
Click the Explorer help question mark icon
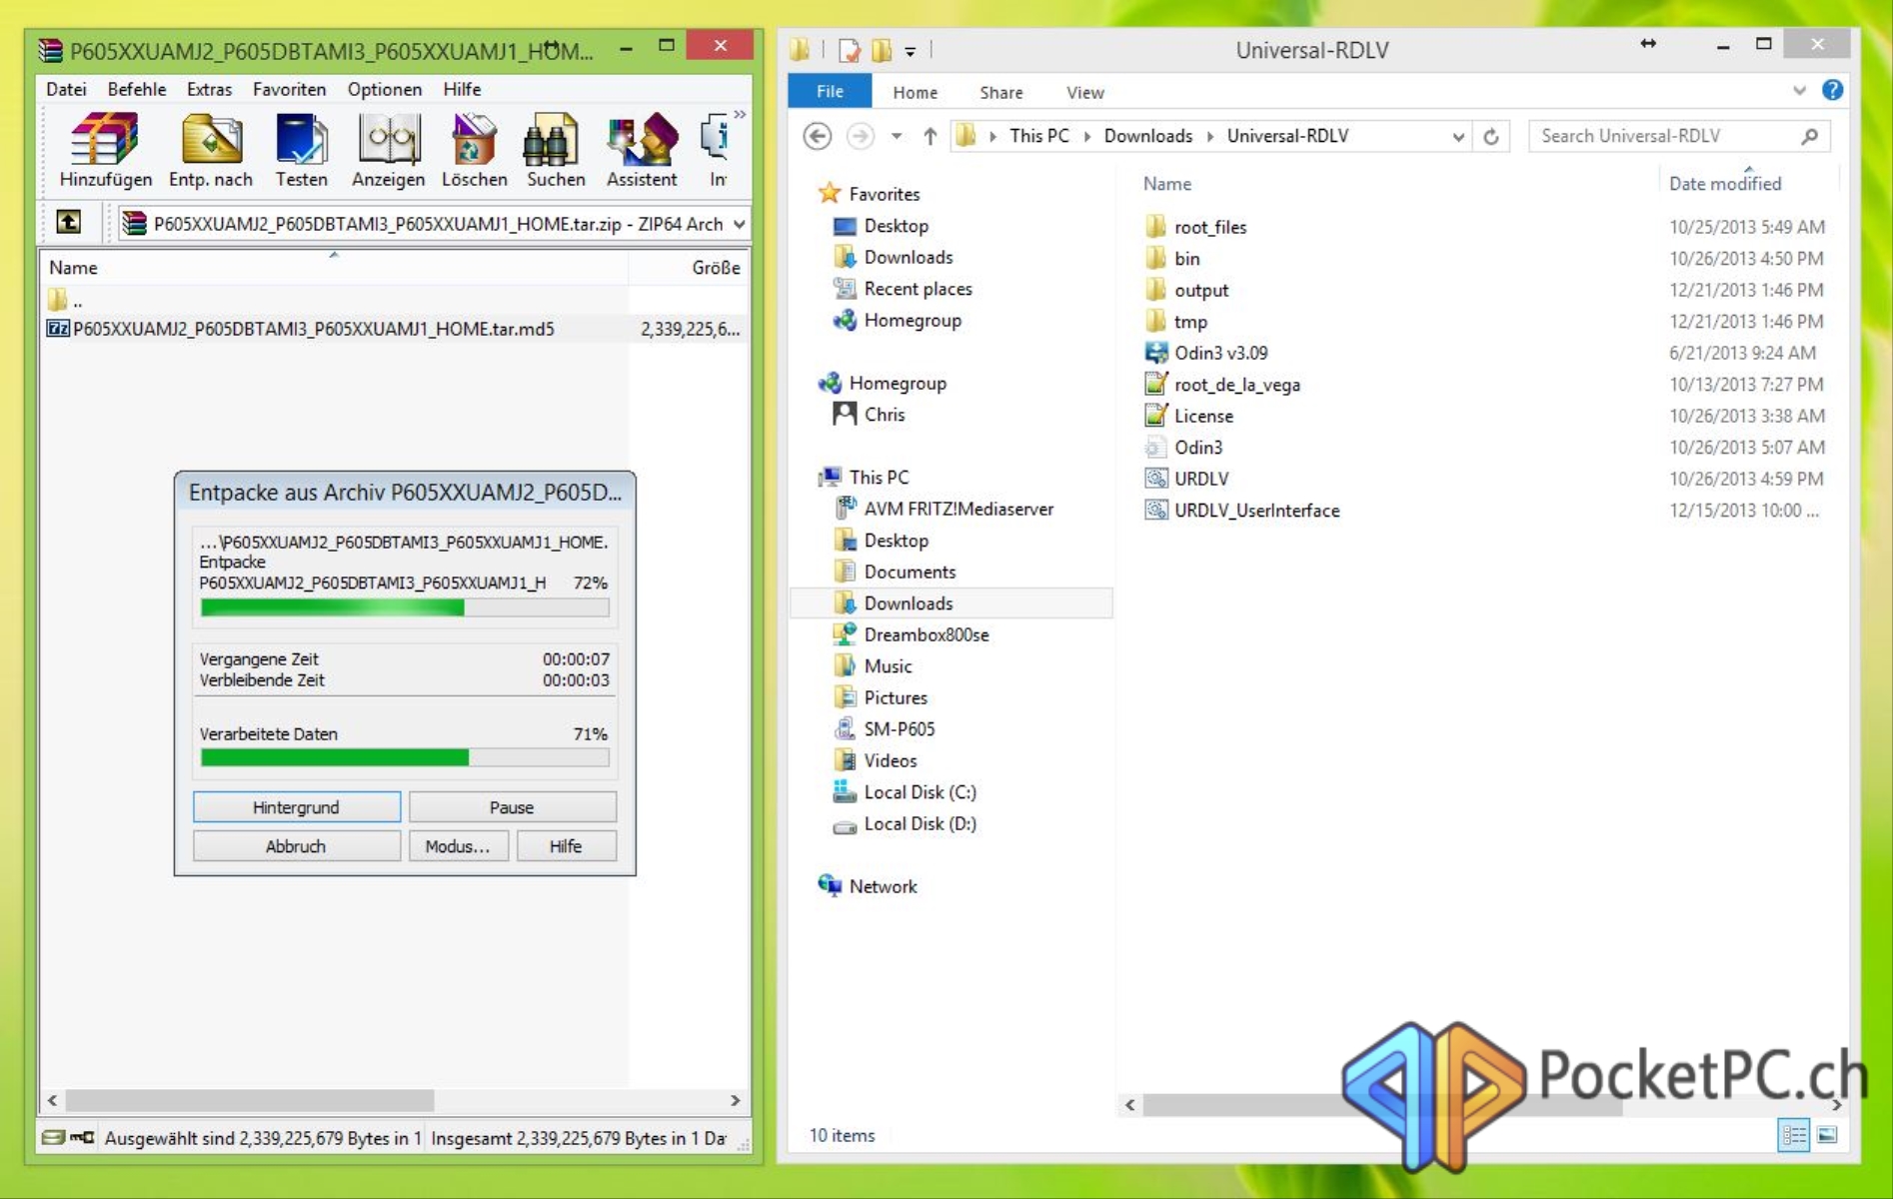(x=1832, y=90)
